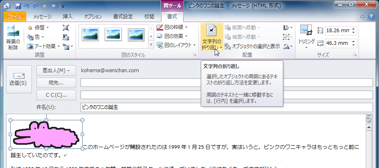
Task: Open the From (差出人) dropdown button
Action: point(56,71)
